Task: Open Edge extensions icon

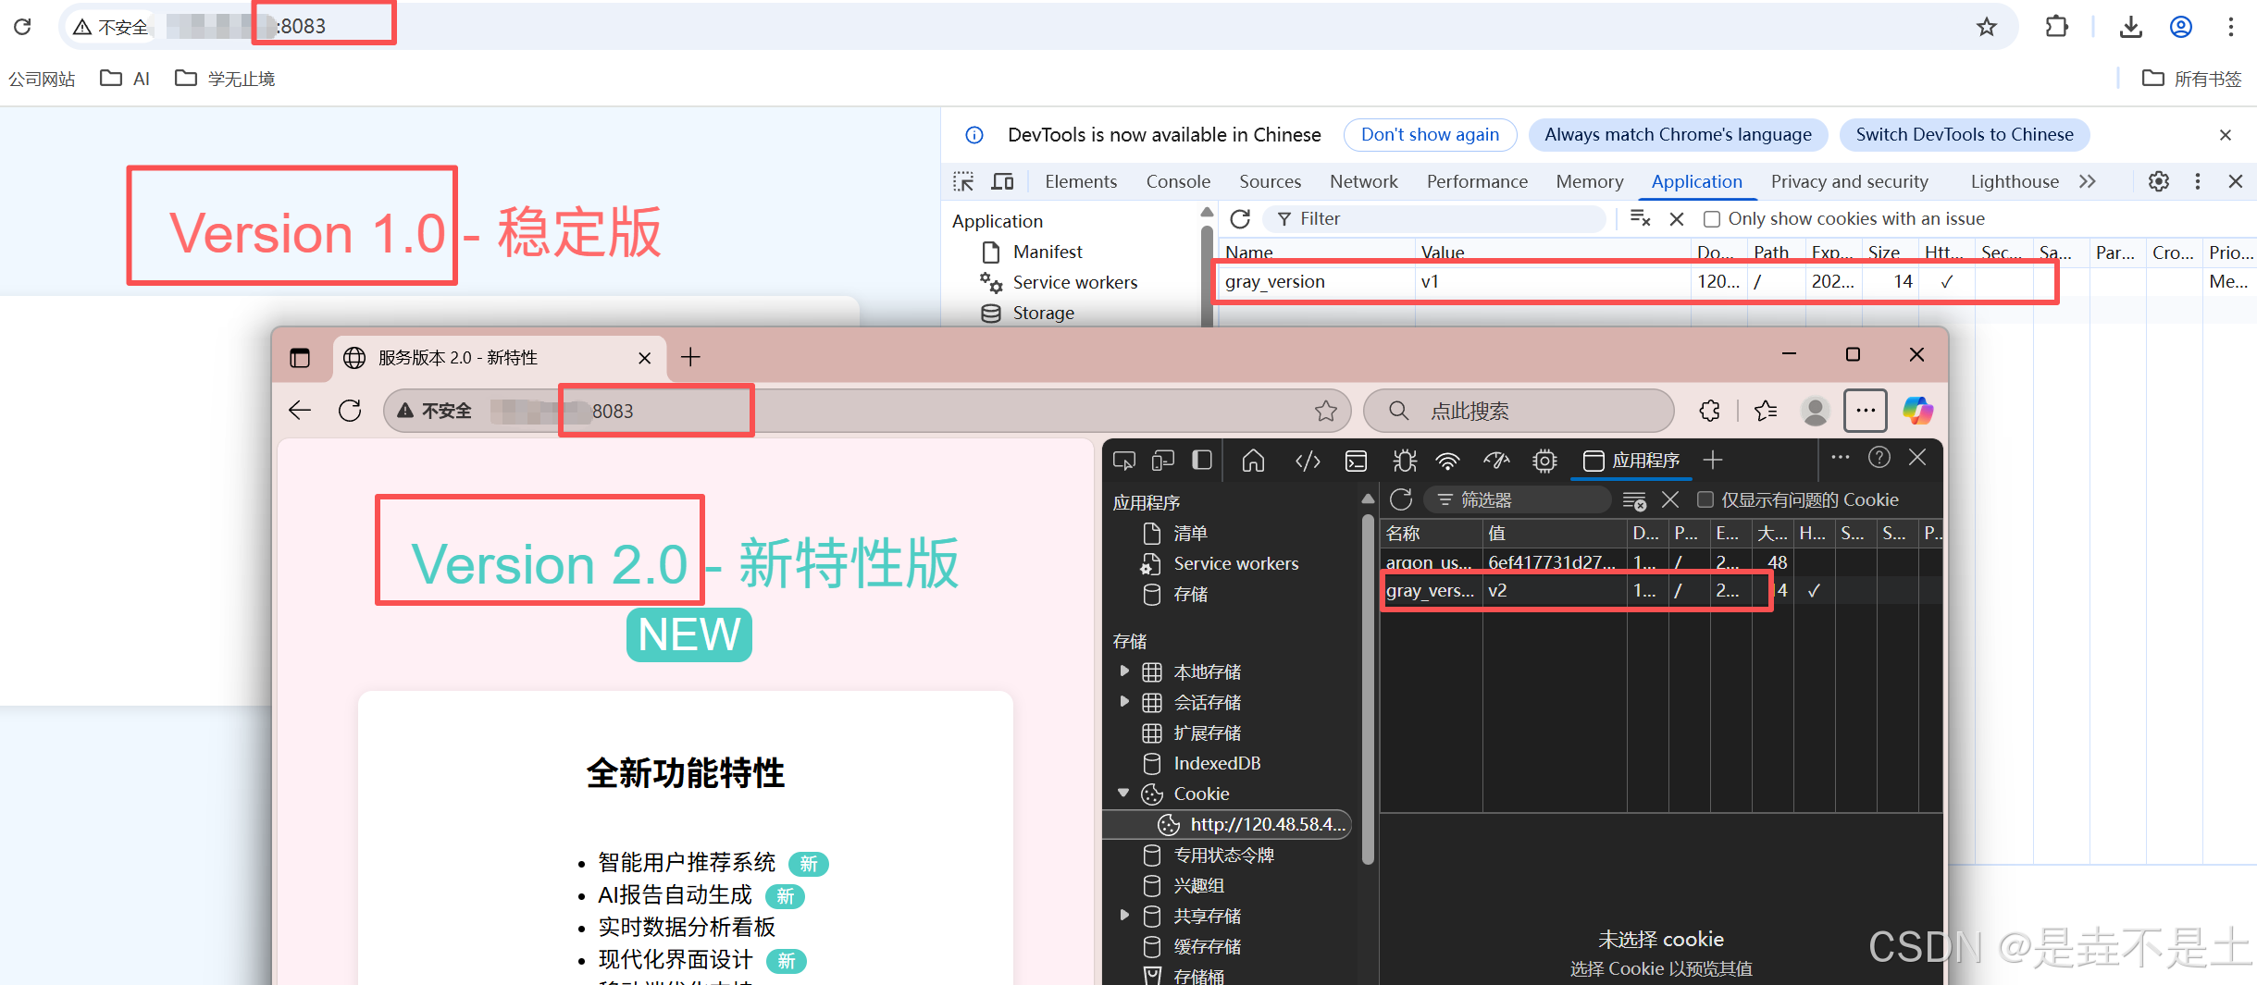Action: click(x=1710, y=411)
